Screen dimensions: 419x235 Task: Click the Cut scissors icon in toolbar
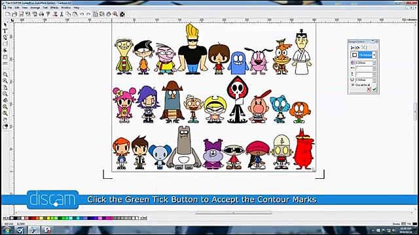point(62,14)
